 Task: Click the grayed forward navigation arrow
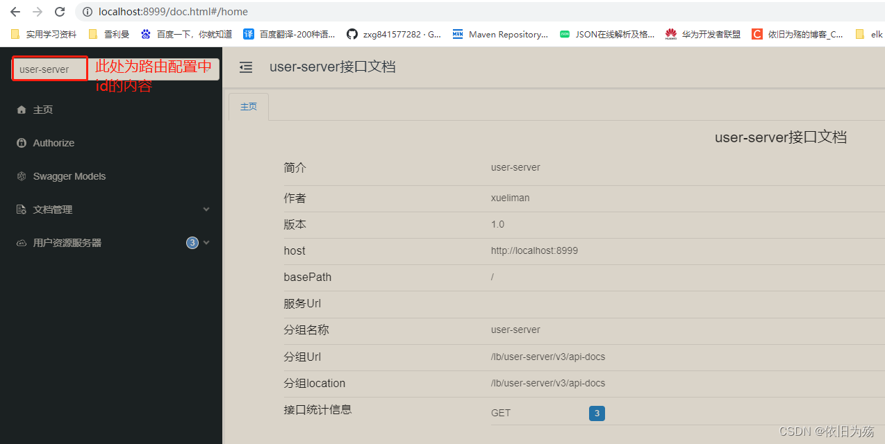[x=37, y=11]
